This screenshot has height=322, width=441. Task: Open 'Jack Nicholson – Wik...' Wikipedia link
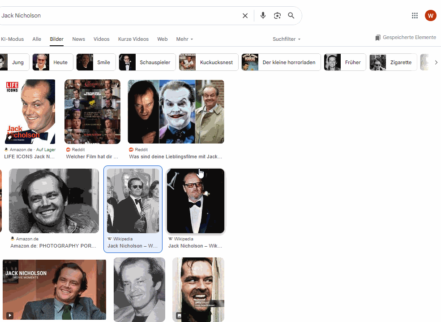point(195,246)
